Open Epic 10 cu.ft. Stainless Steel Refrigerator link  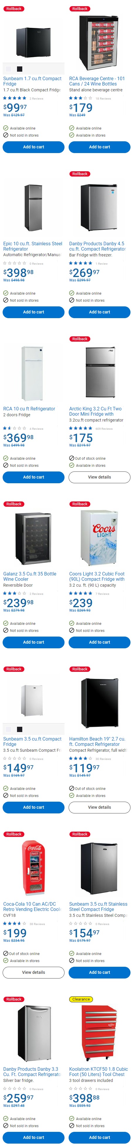pos(33,246)
